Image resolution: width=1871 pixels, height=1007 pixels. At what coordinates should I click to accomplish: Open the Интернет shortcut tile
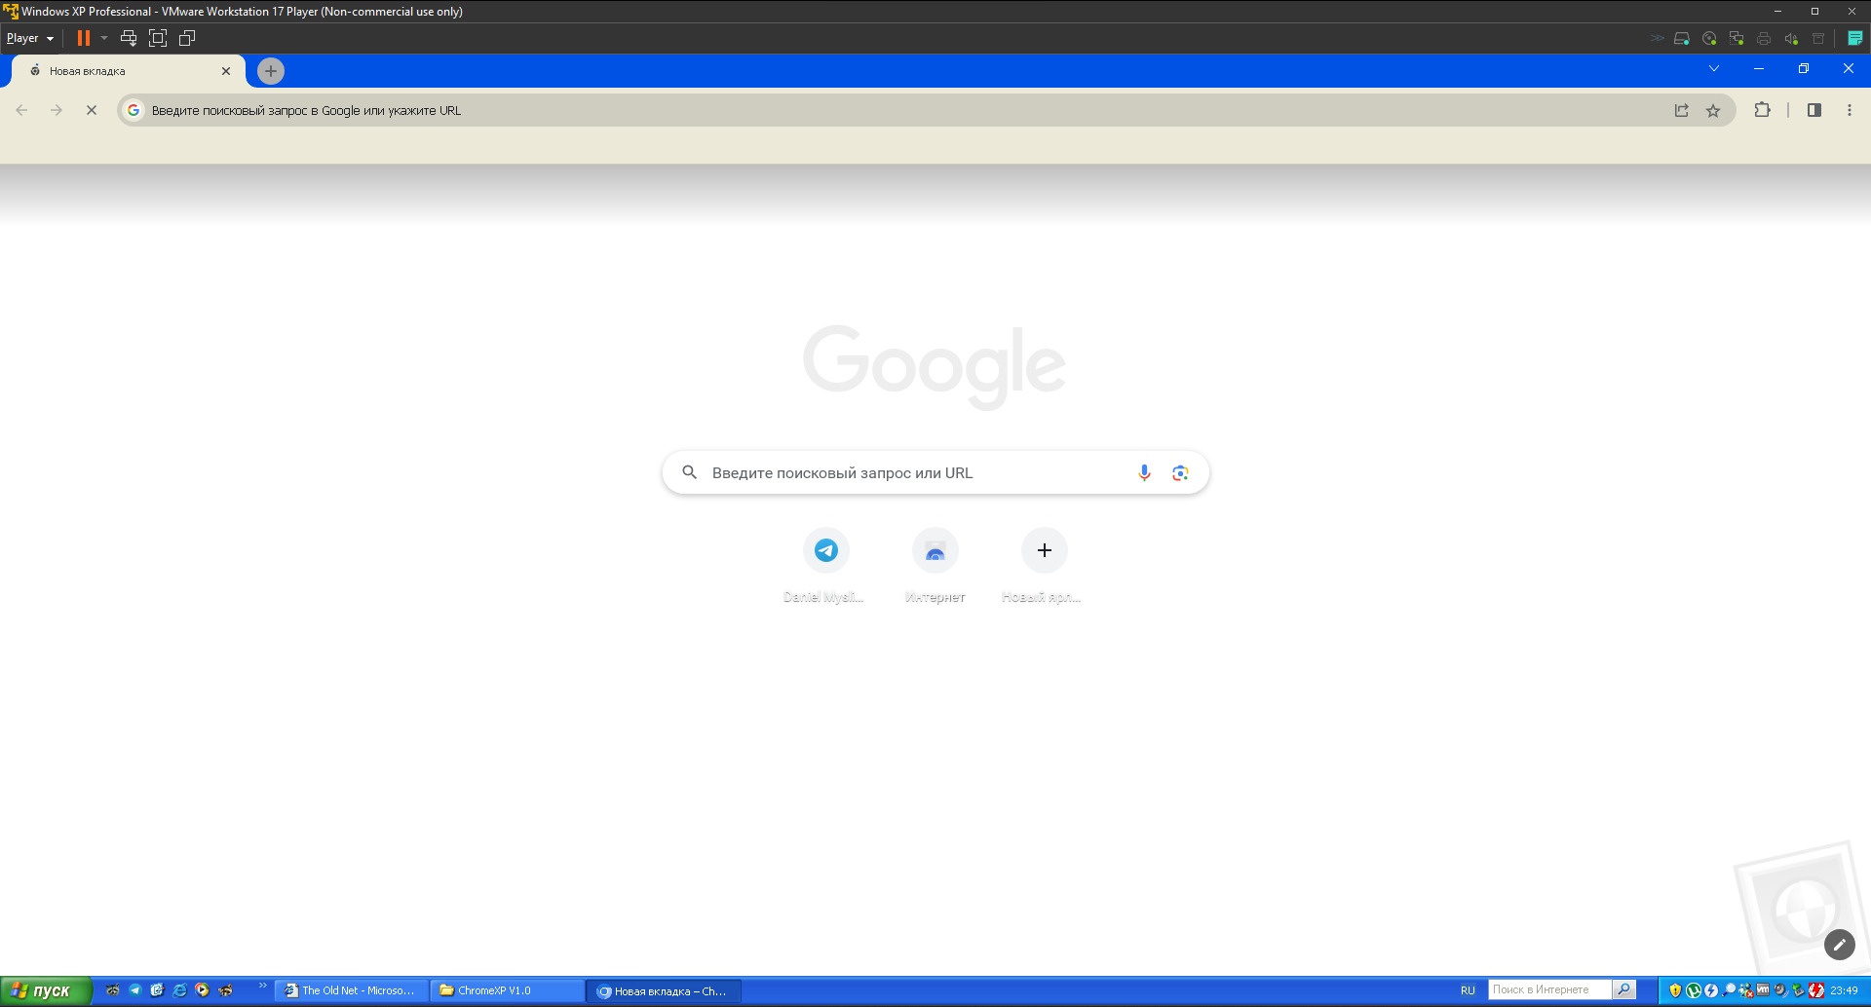point(935,550)
